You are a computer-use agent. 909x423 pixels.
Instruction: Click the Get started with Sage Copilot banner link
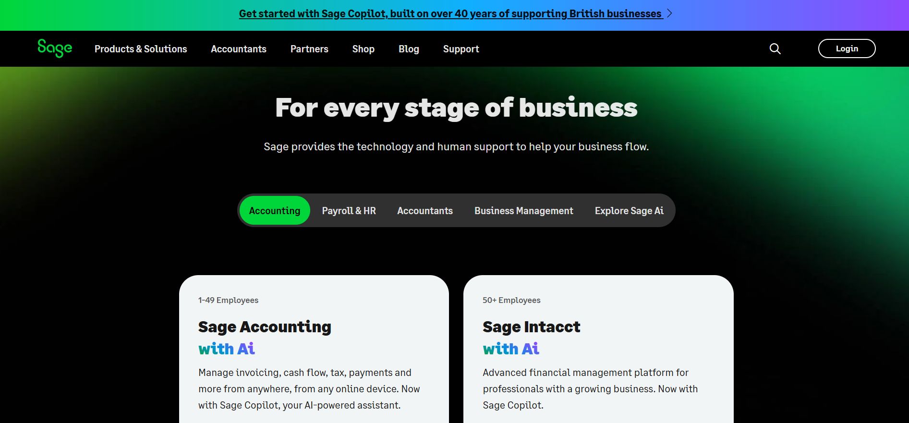[x=450, y=13]
